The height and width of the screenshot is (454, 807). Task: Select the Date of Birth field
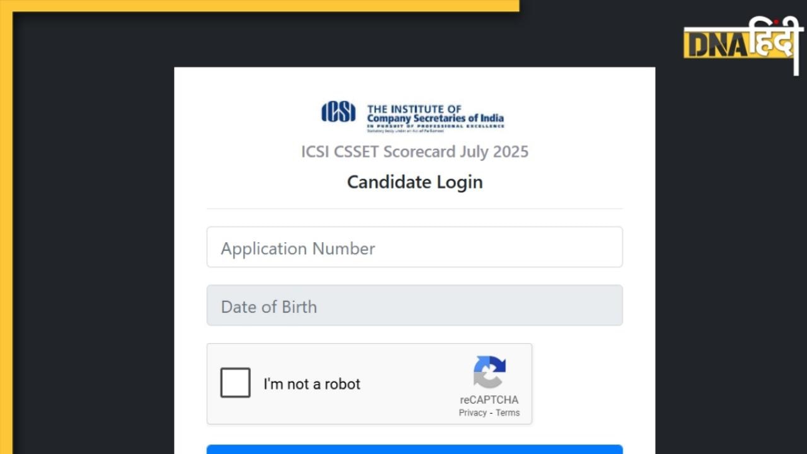click(415, 305)
